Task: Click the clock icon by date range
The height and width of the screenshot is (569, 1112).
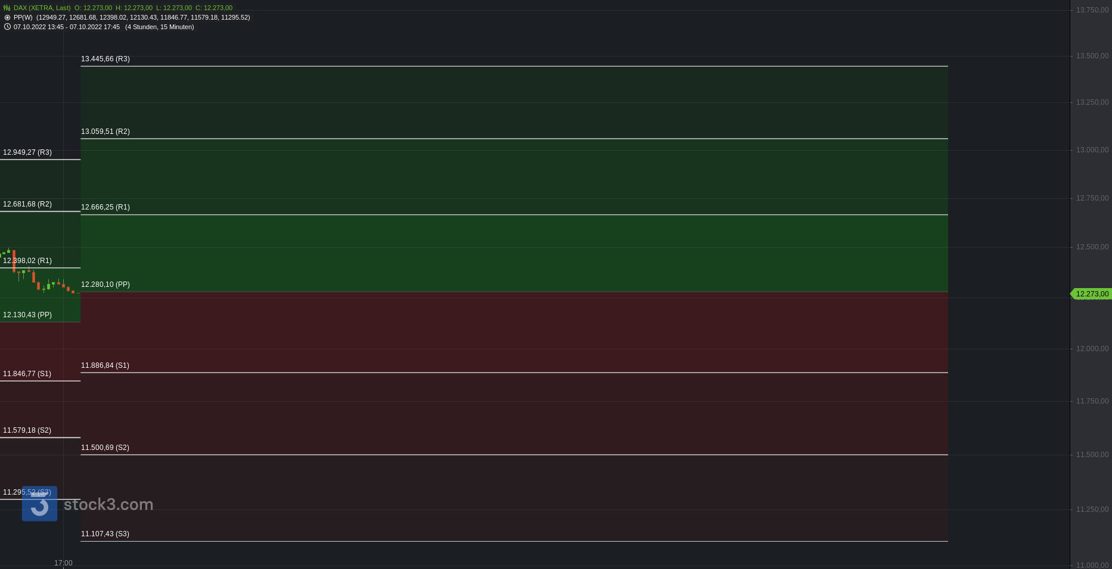Action: [7, 27]
